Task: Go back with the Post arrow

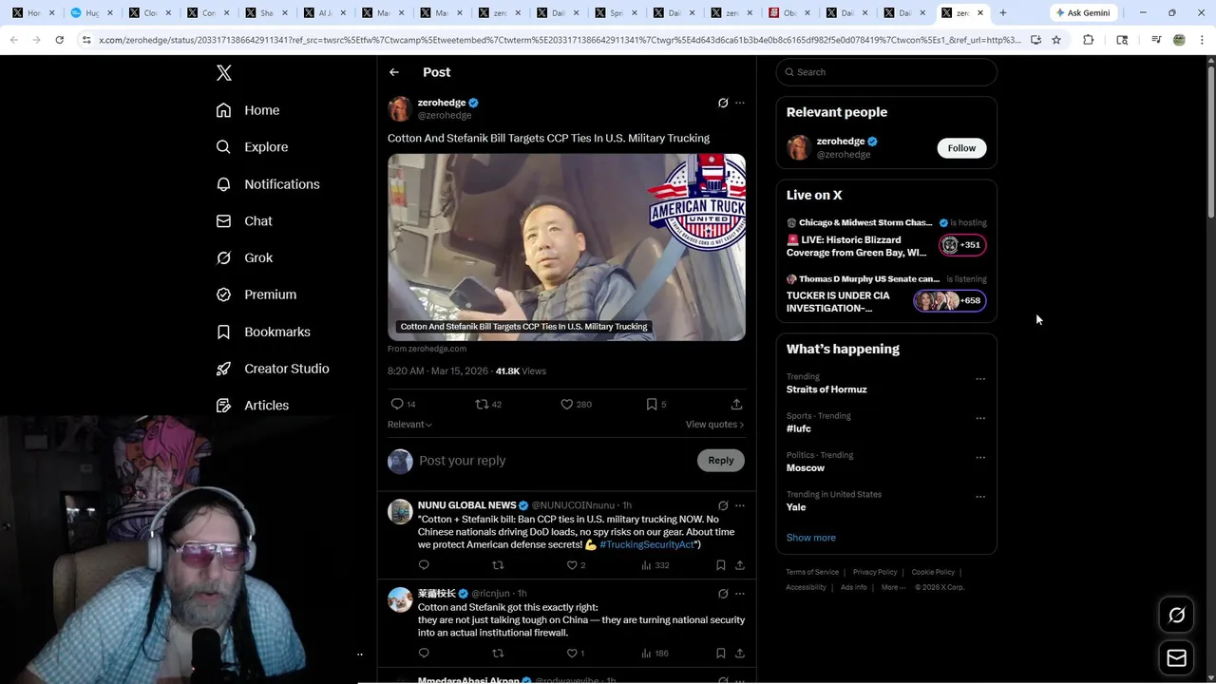Action: [x=394, y=72]
